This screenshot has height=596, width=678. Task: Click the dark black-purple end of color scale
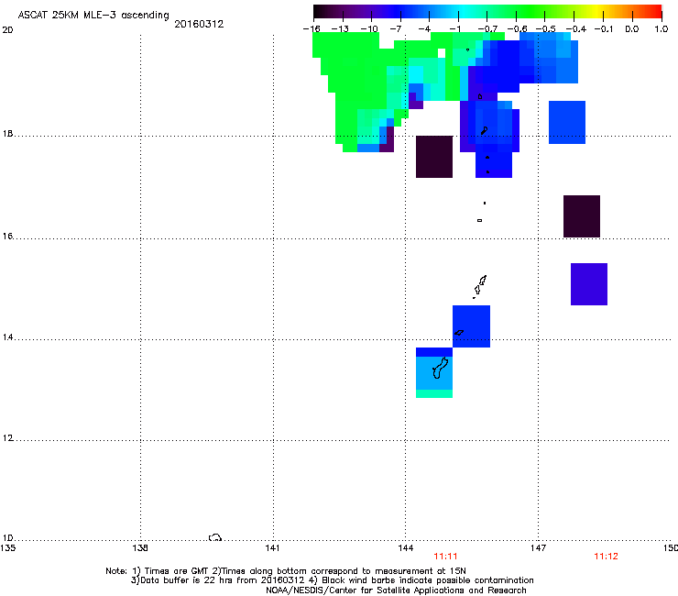click(323, 11)
